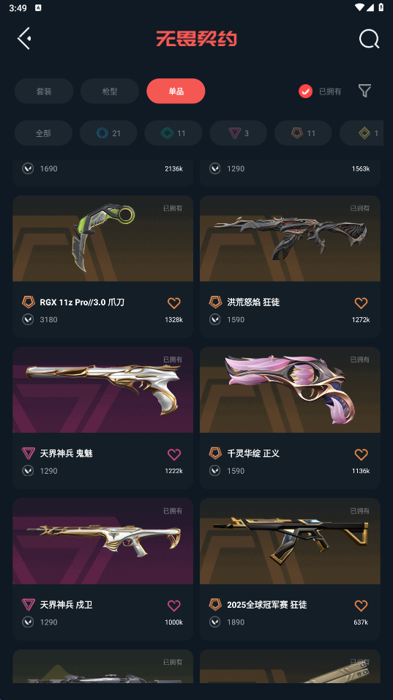This screenshot has width=393, height=700.
Task: Select the 全部 filter chip
Action: coord(43,133)
